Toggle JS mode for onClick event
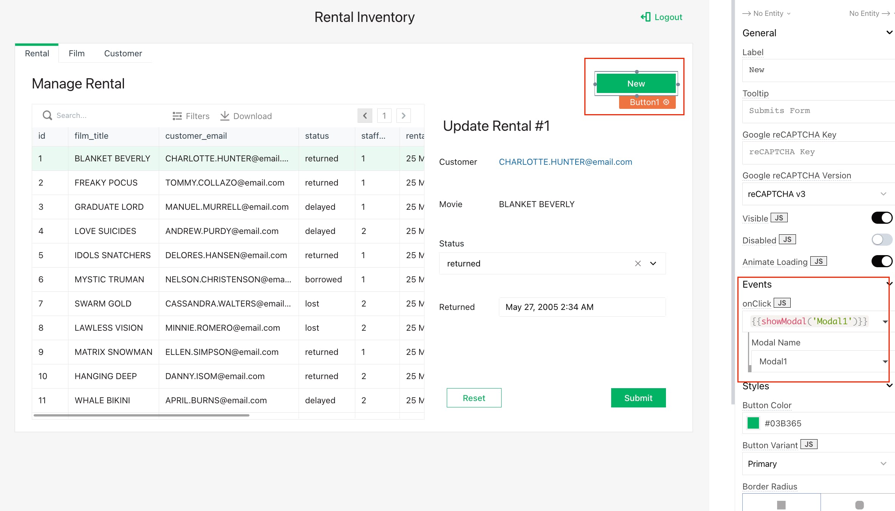Screen dimensions: 895x511 point(782,303)
